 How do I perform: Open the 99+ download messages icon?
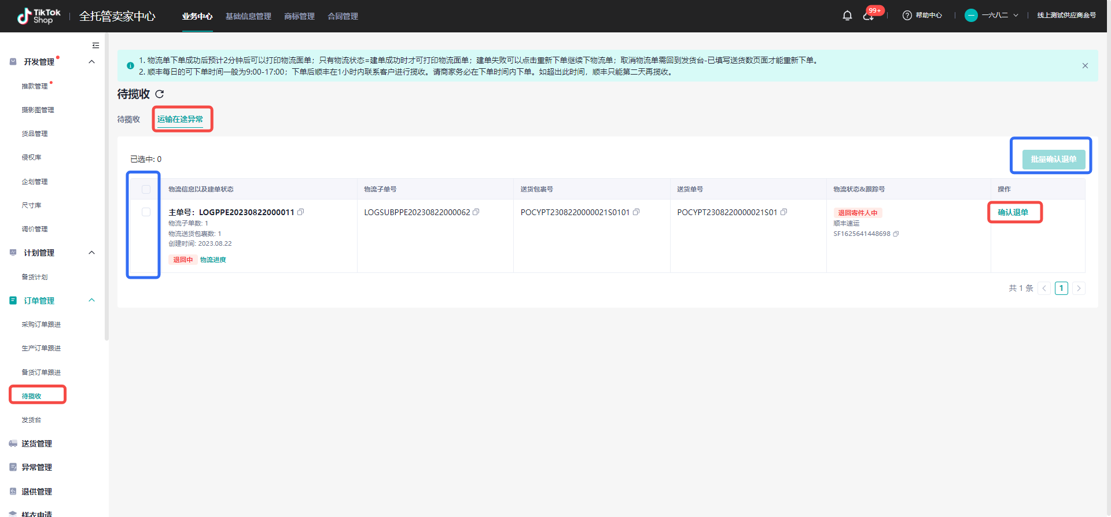[868, 16]
